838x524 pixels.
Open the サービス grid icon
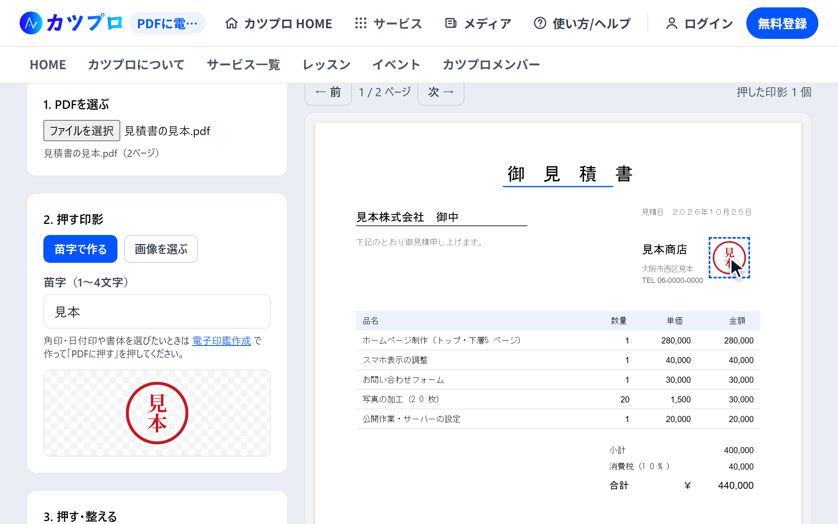click(x=360, y=23)
